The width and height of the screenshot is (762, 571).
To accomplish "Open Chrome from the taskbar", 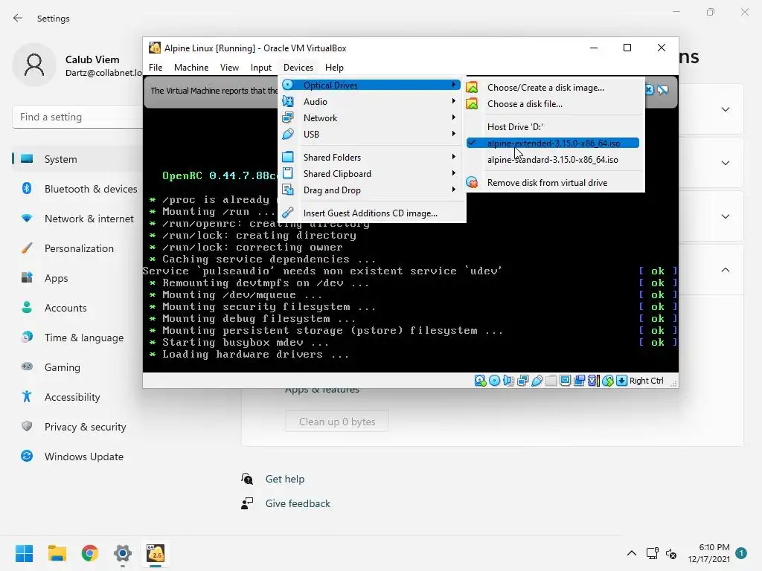I will point(90,553).
